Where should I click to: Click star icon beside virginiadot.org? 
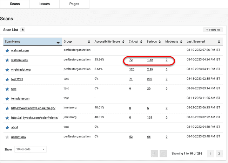pyautogui.click(x=7, y=70)
